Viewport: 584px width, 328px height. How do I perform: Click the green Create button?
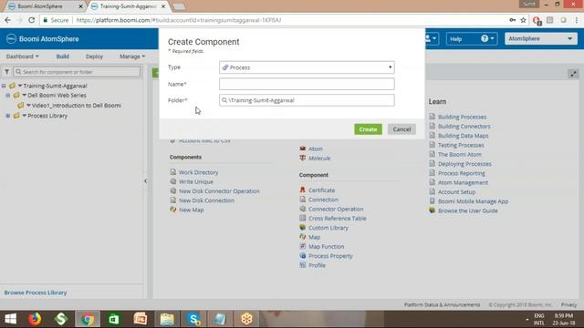pyautogui.click(x=368, y=129)
